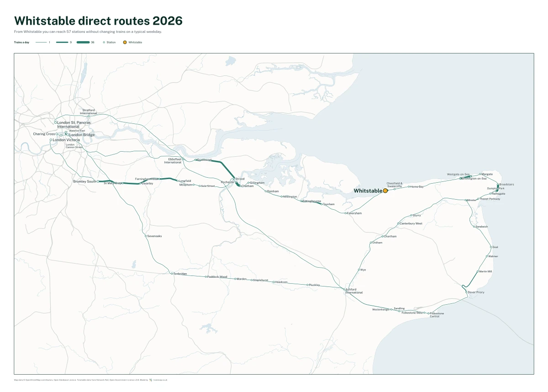Click the 'Westenhanger' station label

click(381, 310)
